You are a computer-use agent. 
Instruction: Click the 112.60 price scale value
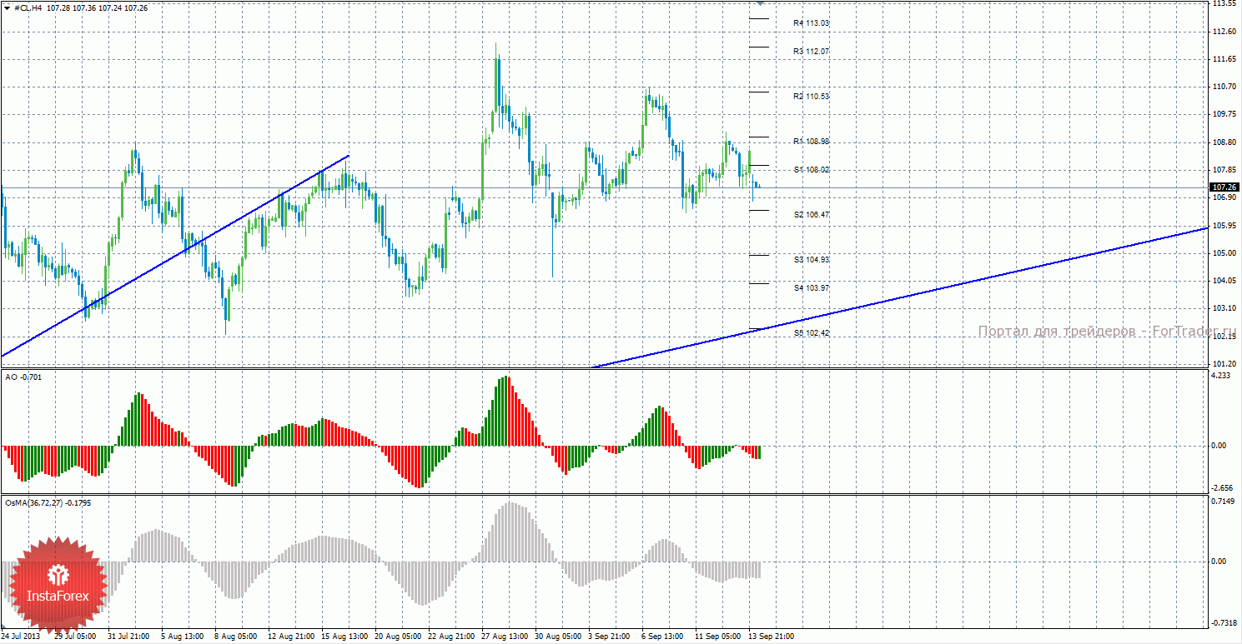point(1224,32)
